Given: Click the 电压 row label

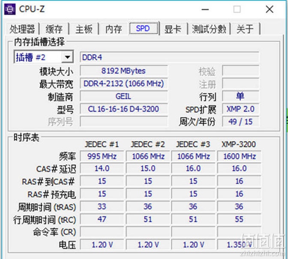Looking at the screenshot, I should point(67,245).
